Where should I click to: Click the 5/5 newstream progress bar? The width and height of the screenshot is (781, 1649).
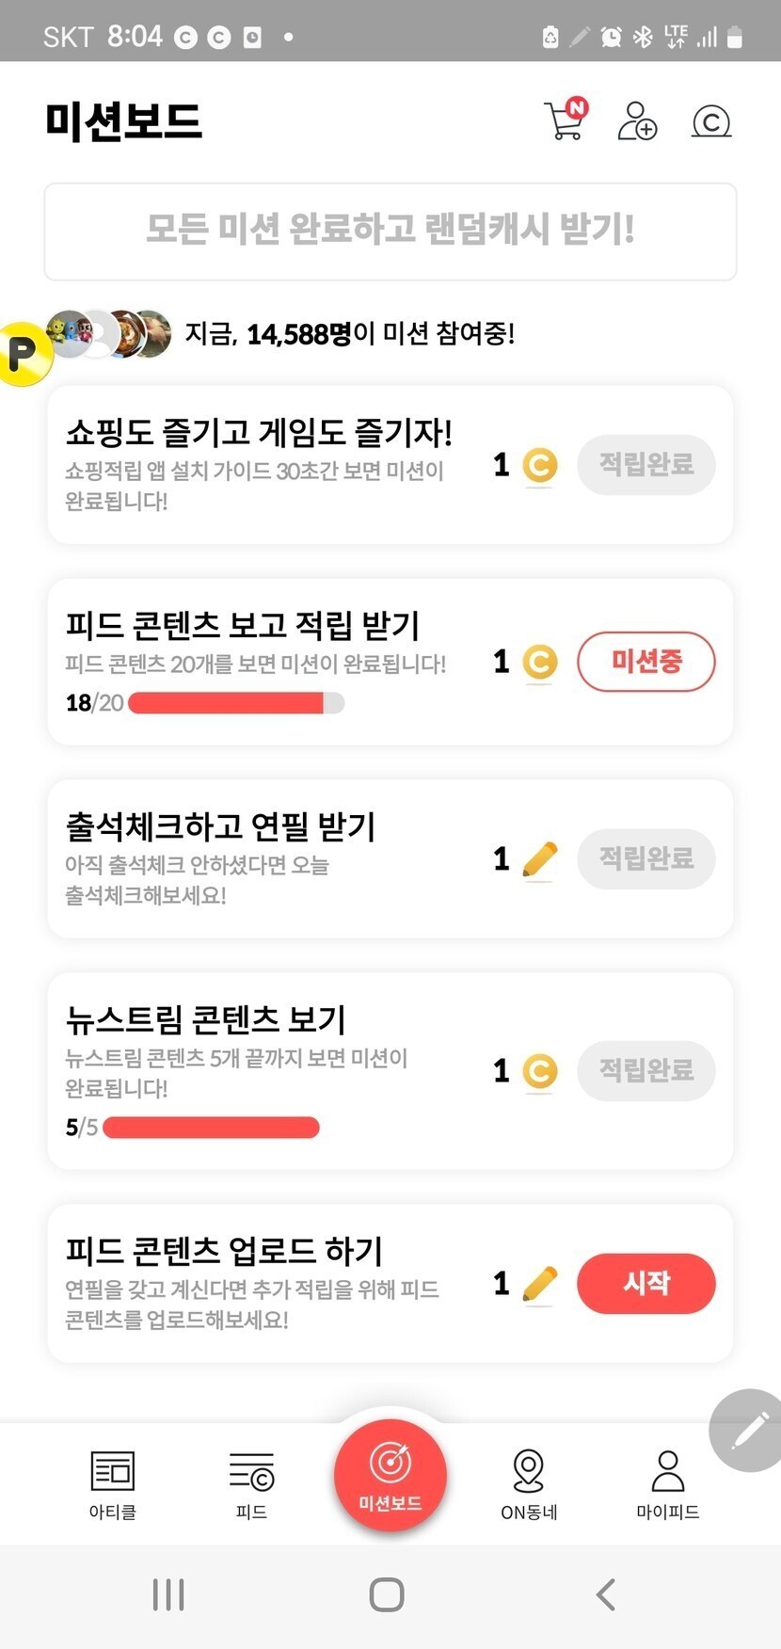[211, 1128]
